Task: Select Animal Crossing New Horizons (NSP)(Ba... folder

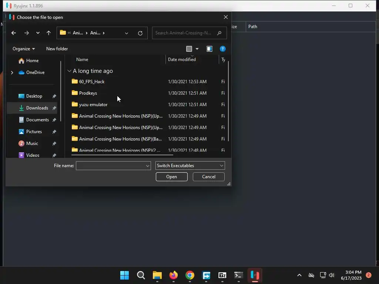Action: (x=120, y=139)
